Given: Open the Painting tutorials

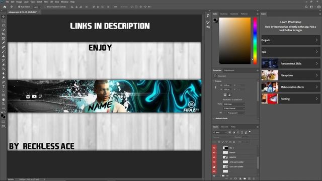Looking at the screenshot, I should [x=291, y=99].
